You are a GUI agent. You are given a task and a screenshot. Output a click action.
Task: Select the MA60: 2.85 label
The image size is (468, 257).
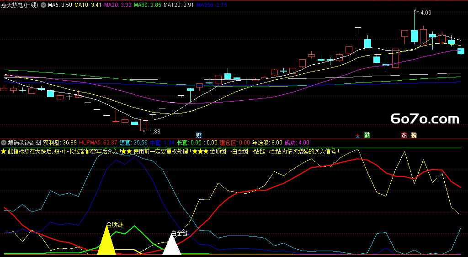[x=148, y=5]
